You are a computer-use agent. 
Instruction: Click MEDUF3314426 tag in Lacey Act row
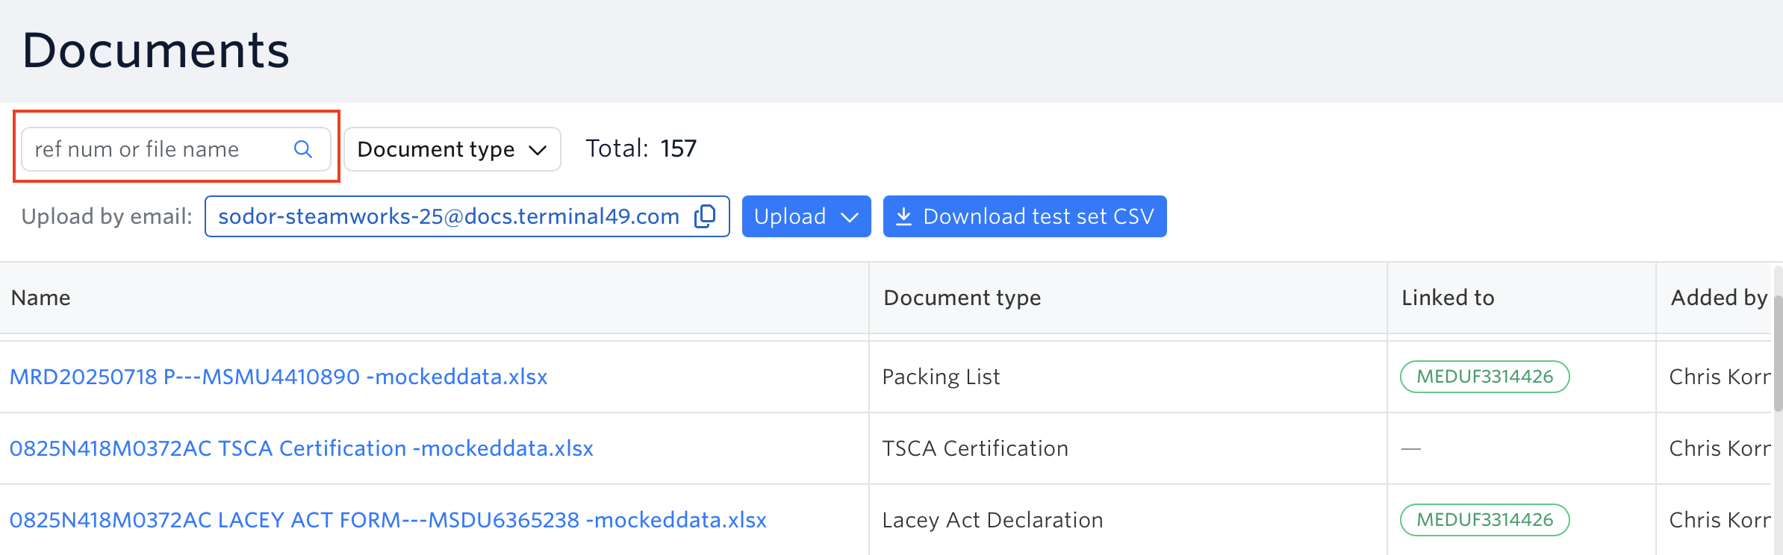click(1484, 520)
